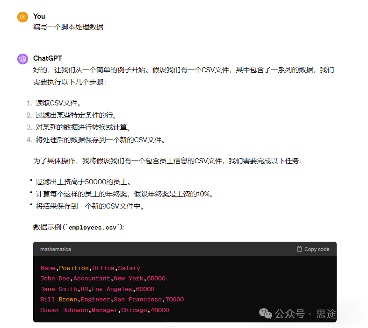Click the user message about writing a script

click(68, 27)
